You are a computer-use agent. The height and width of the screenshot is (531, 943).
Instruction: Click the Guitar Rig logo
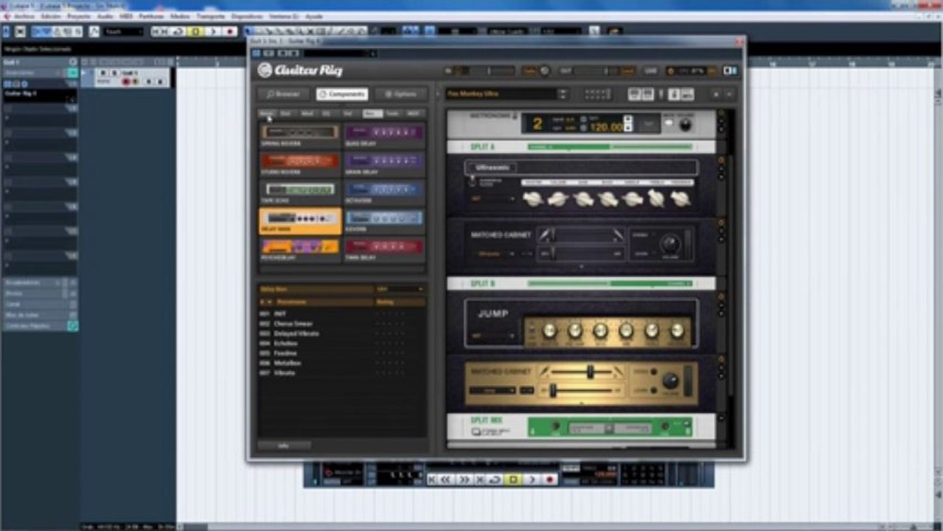(300, 70)
